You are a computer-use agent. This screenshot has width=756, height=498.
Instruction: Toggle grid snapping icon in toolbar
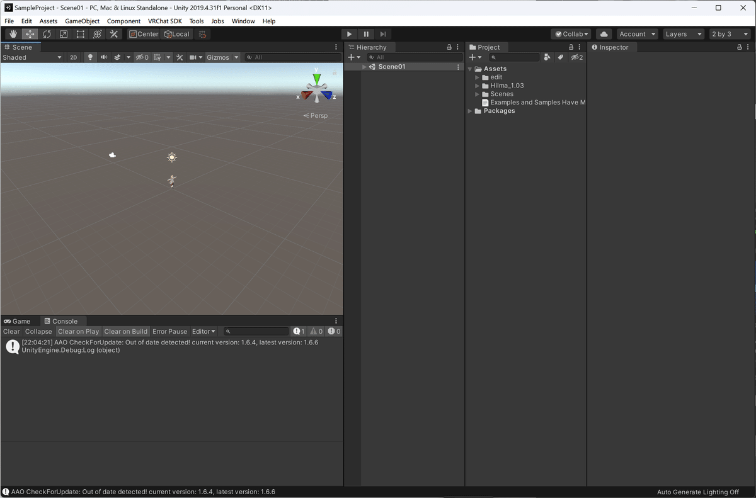(202, 34)
